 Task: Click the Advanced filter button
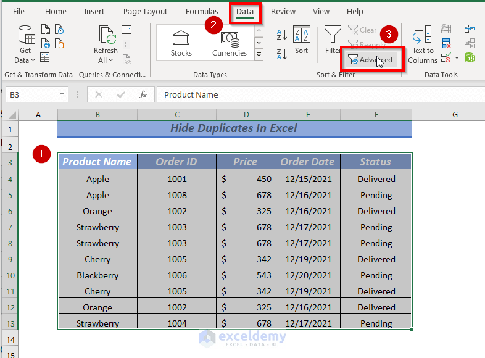point(370,60)
